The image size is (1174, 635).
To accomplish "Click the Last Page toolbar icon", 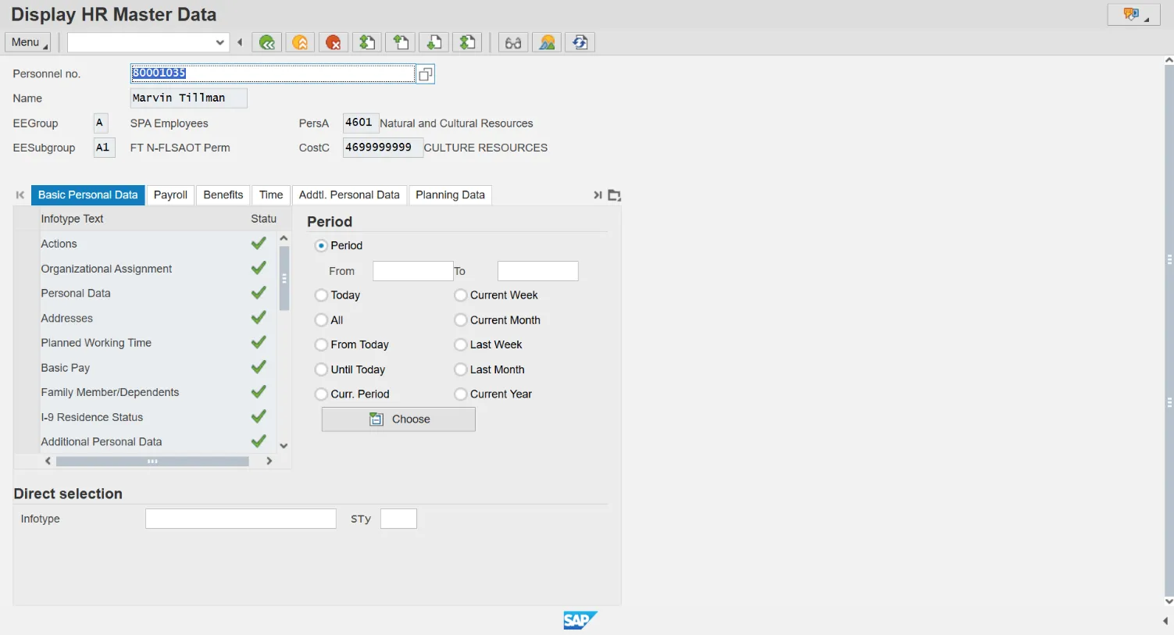I will click(468, 43).
